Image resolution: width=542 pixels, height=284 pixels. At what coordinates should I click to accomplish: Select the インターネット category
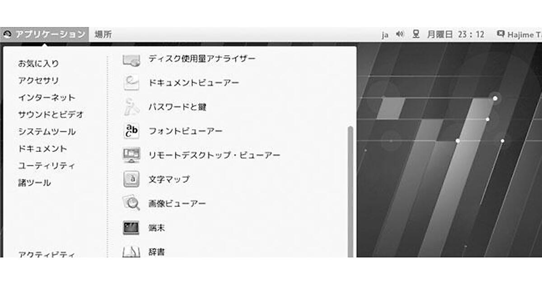tap(47, 98)
